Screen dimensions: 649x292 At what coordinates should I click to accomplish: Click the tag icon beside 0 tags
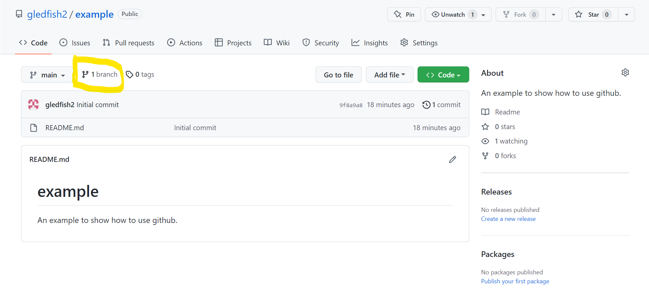click(129, 74)
